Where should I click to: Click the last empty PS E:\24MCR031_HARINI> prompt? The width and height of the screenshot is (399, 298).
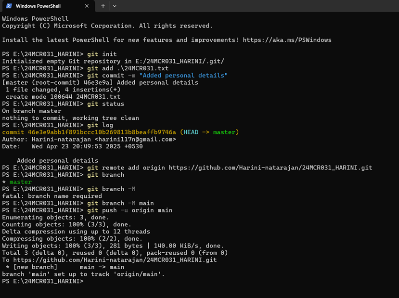tap(43, 282)
